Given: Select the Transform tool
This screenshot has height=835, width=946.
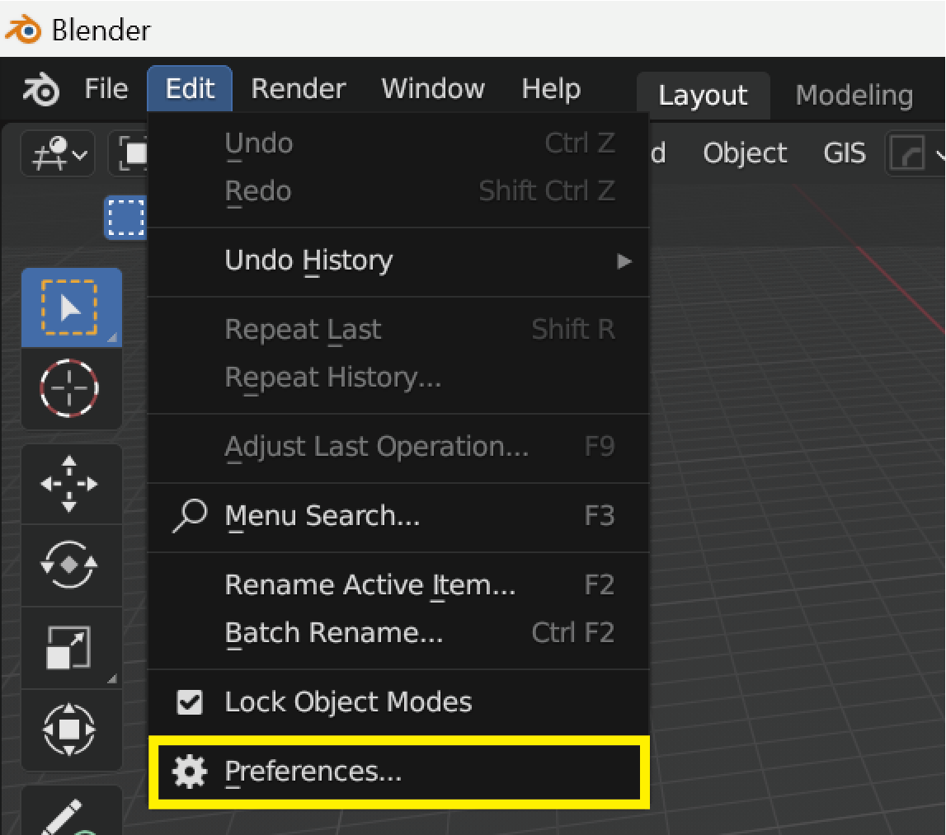Looking at the screenshot, I should click(70, 729).
